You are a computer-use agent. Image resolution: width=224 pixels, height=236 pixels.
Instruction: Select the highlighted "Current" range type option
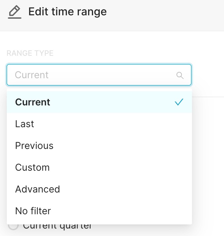[x=33, y=102]
